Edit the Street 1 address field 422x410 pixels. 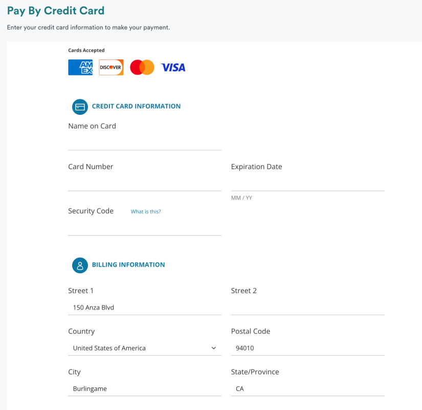[145, 307]
